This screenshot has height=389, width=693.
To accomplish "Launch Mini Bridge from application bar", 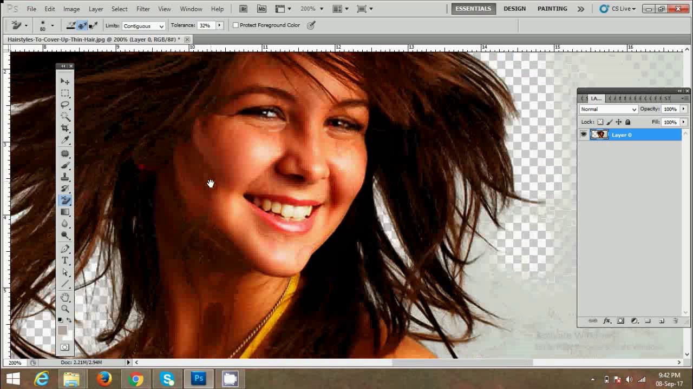I will [262, 9].
